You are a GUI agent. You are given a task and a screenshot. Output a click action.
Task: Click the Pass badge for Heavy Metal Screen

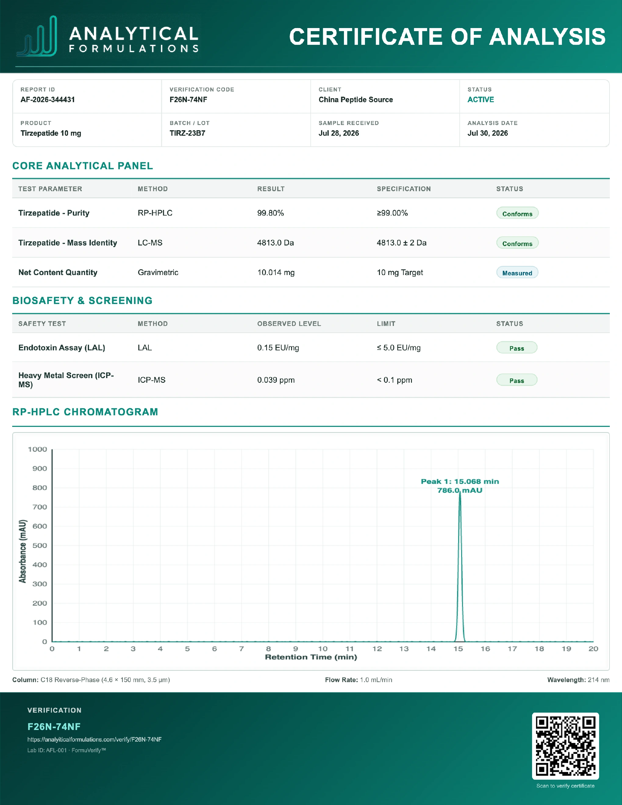point(517,380)
